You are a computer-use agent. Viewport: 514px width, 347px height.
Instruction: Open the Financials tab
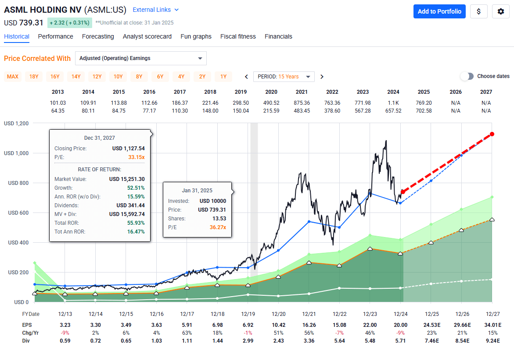[278, 36]
